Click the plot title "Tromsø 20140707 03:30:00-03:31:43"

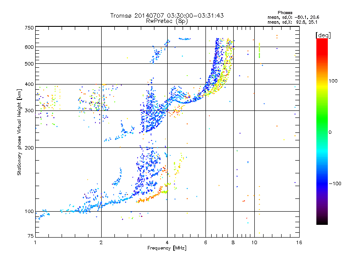pos(167,15)
